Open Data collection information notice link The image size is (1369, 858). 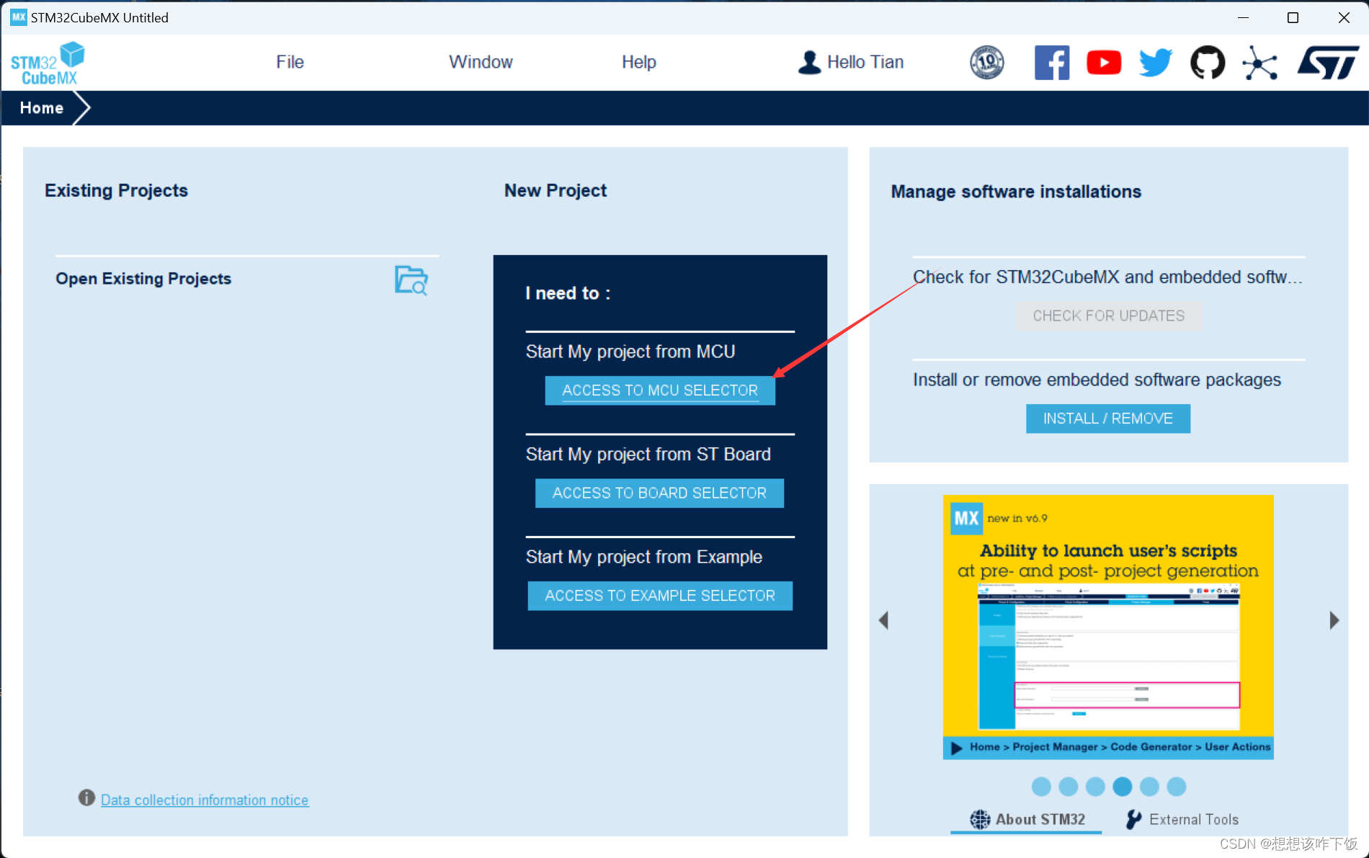point(205,800)
